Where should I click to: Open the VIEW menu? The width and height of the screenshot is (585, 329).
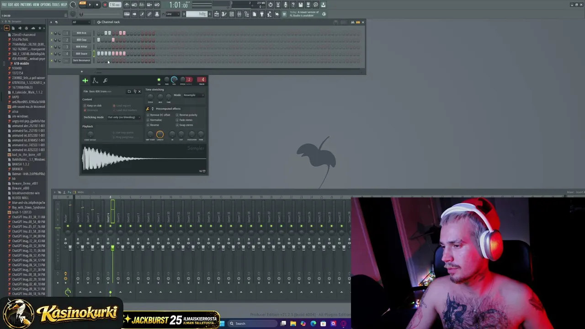pos(36,5)
